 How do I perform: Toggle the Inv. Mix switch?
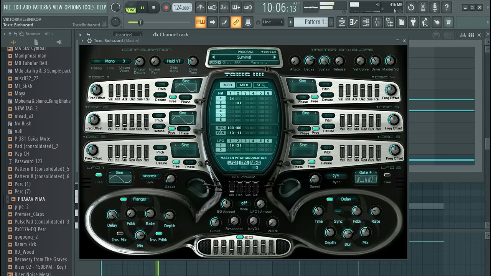click(x=120, y=233)
